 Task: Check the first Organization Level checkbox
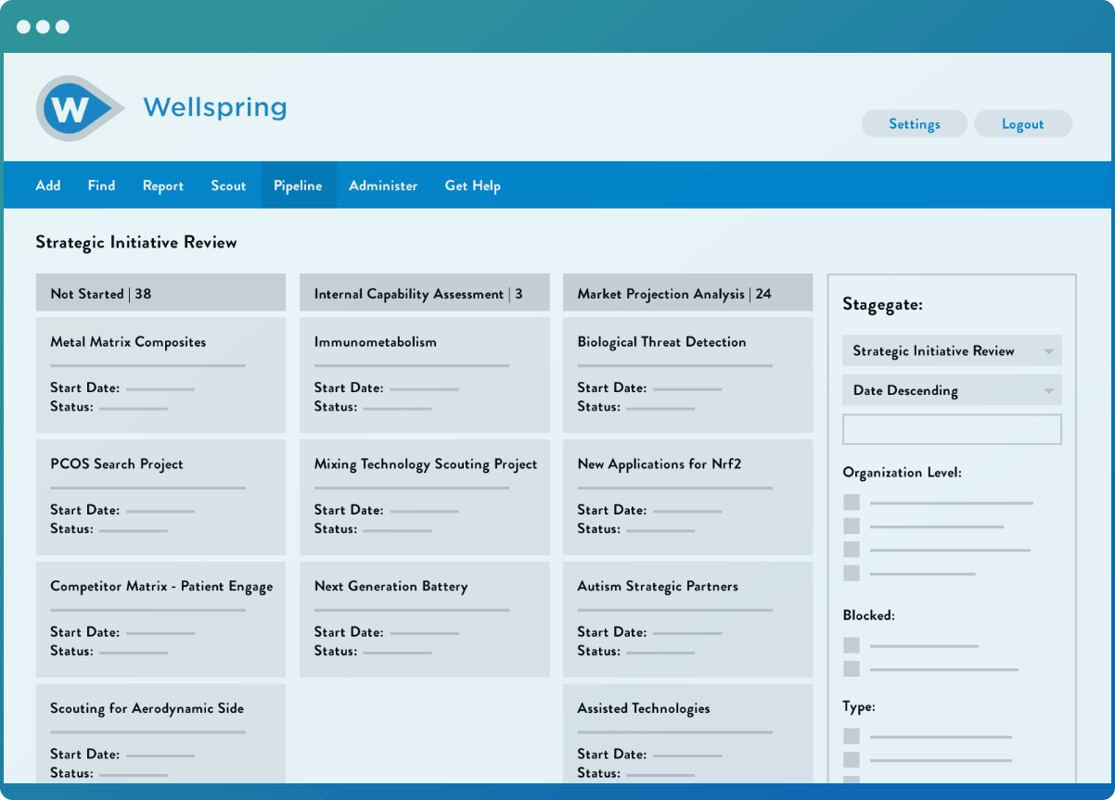[x=852, y=502]
